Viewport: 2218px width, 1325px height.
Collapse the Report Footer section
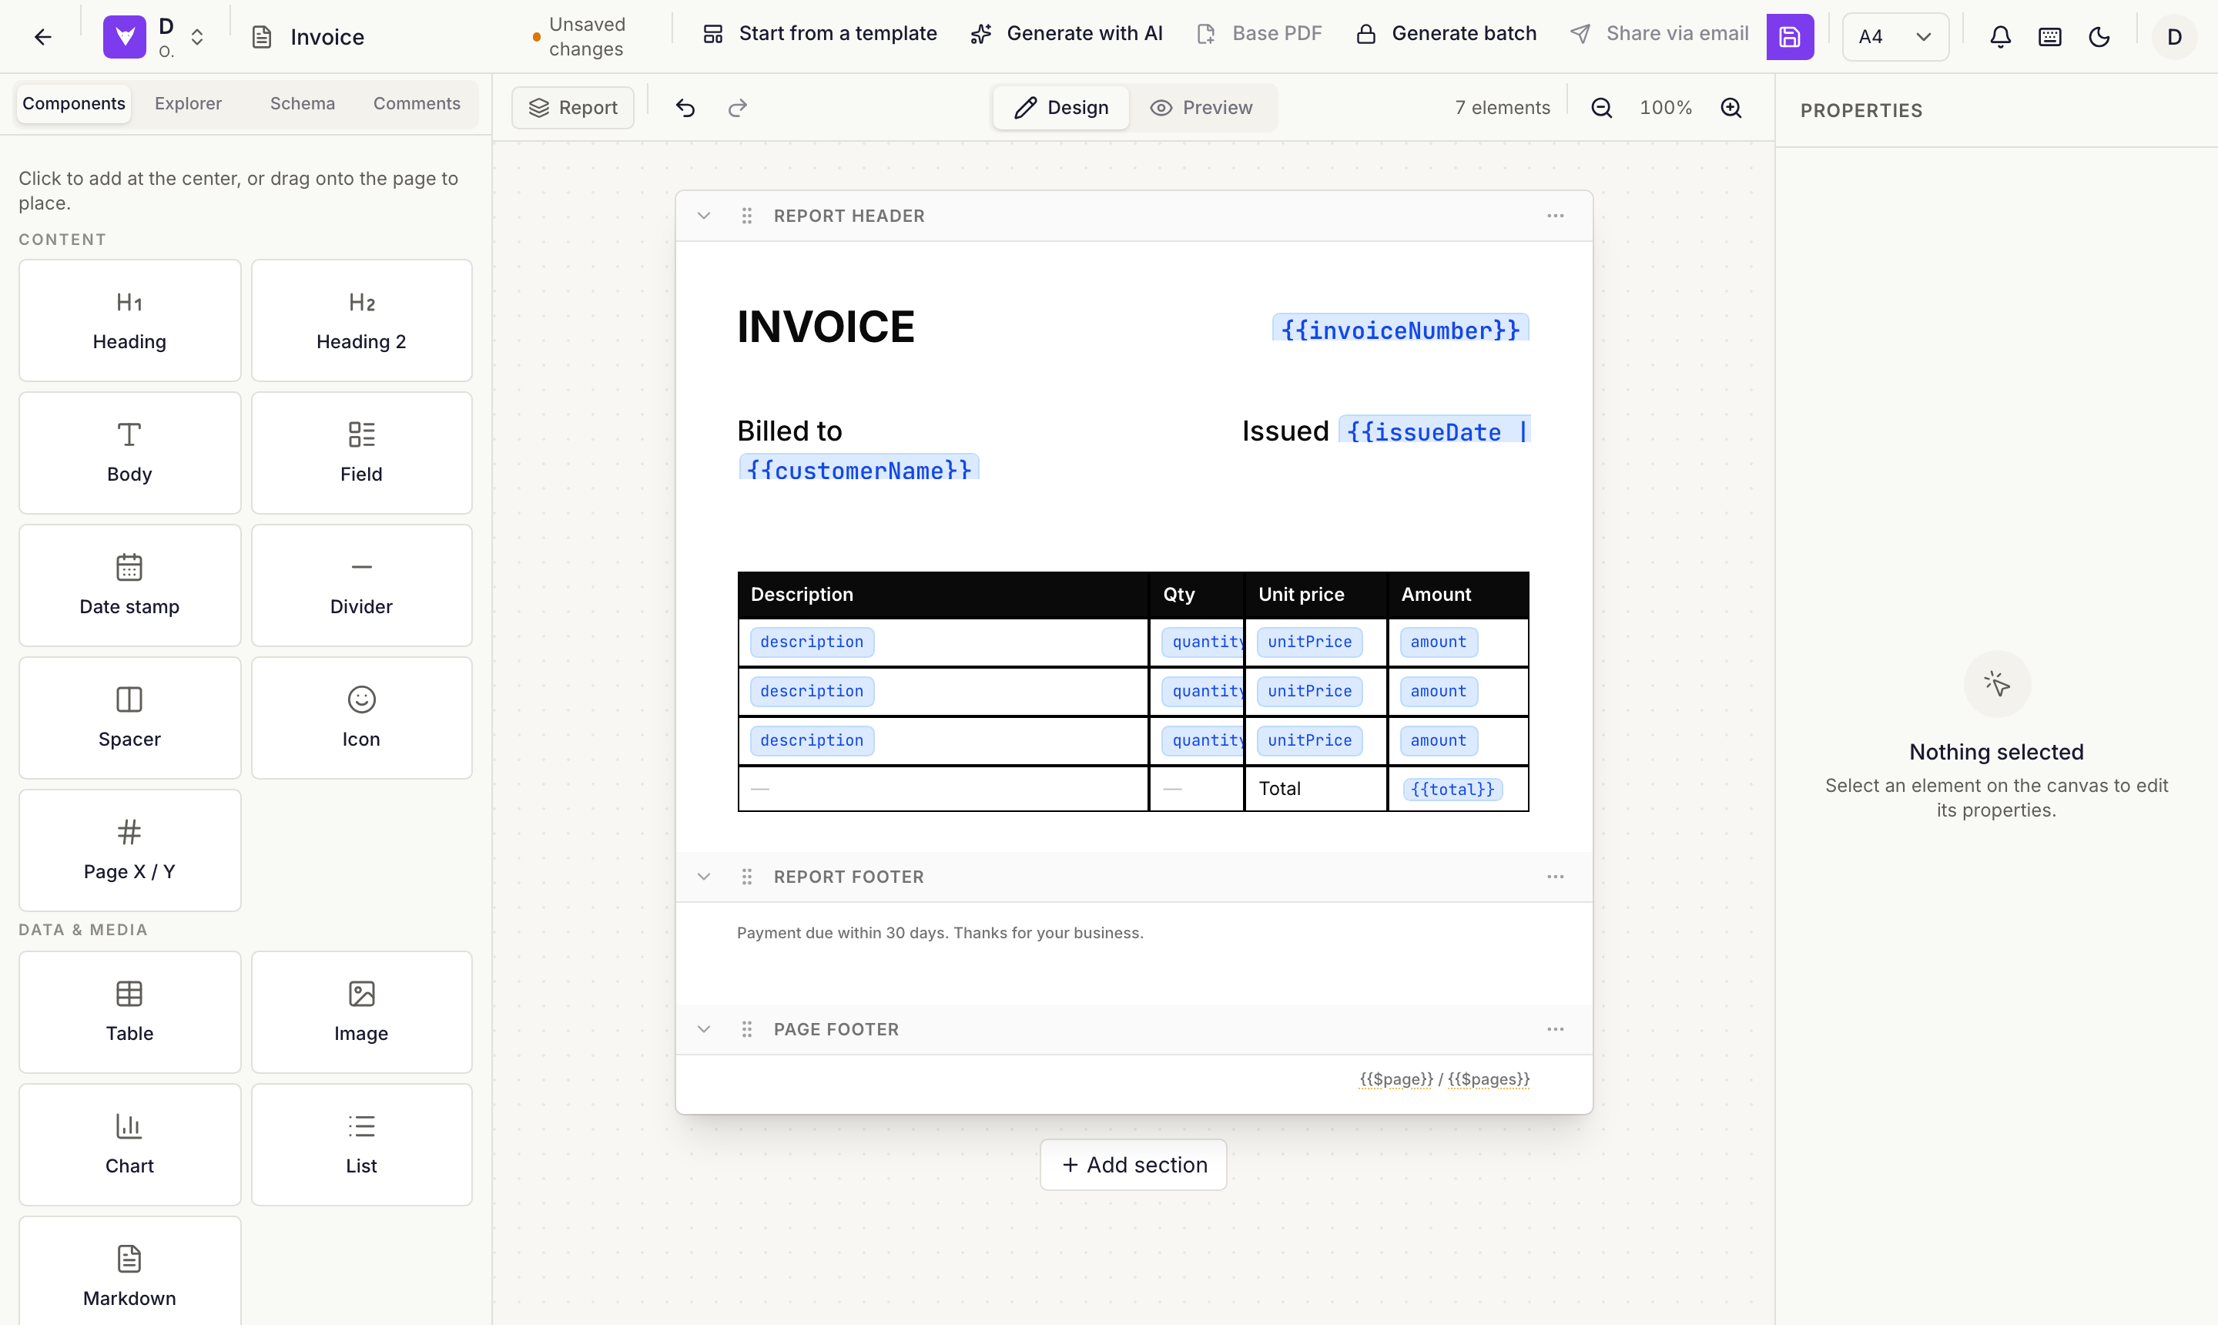coord(704,877)
